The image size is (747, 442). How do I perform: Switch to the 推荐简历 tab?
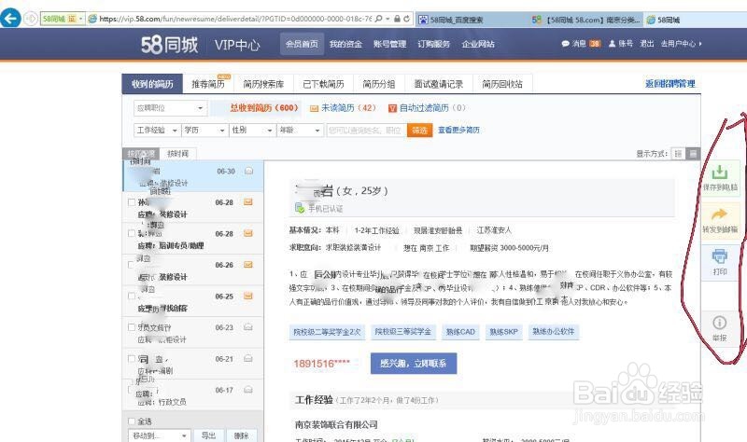click(208, 84)
